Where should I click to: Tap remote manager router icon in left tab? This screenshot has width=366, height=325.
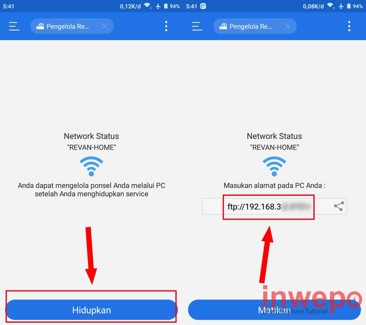(40, 26)
